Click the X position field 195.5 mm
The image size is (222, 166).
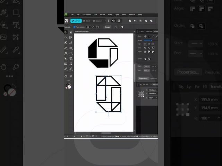153,90
